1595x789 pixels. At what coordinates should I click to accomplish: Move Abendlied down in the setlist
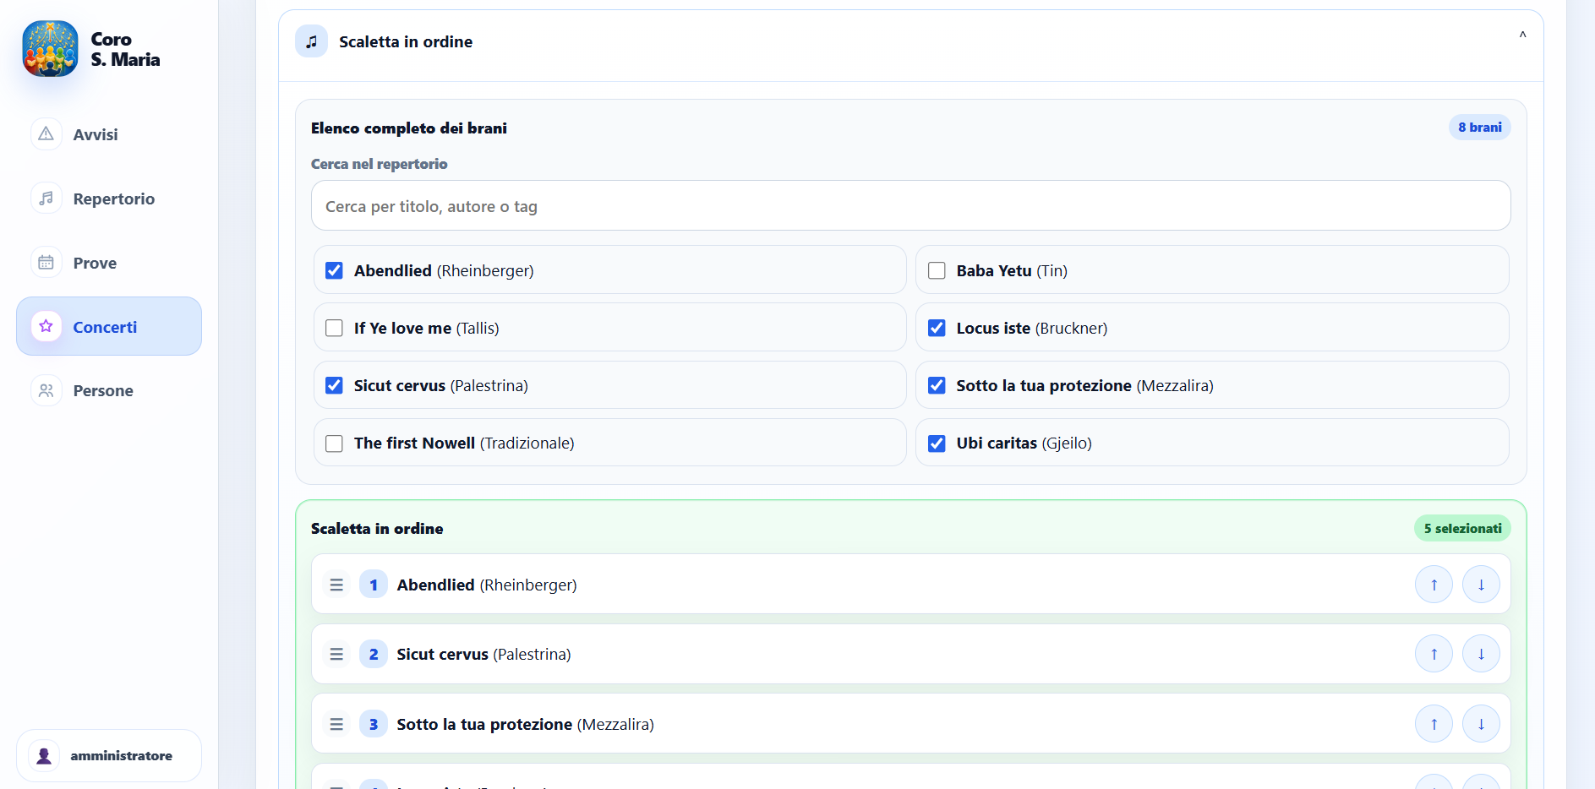pos(1481,585)
